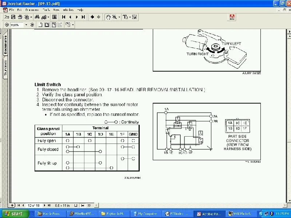Select the Zoom In magnifier tool
This screenshot has height=218, width=291.
pos(115,17)
